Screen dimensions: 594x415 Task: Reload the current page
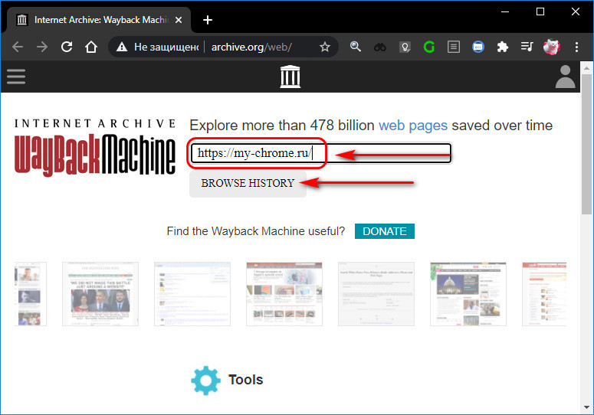[67, 47]
